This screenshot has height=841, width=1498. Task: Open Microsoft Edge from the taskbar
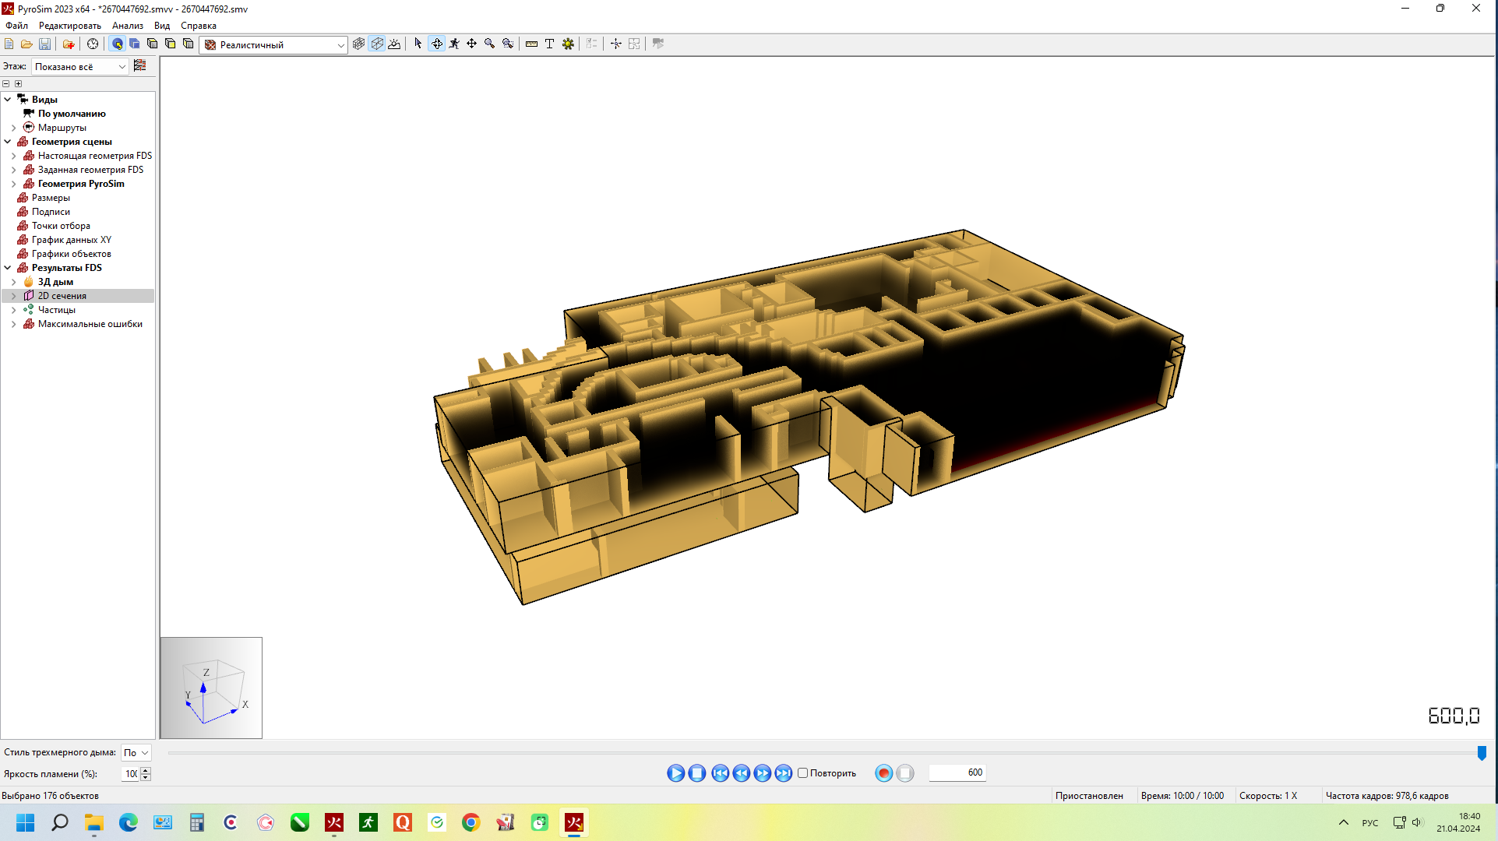click(x=129, y=822)
